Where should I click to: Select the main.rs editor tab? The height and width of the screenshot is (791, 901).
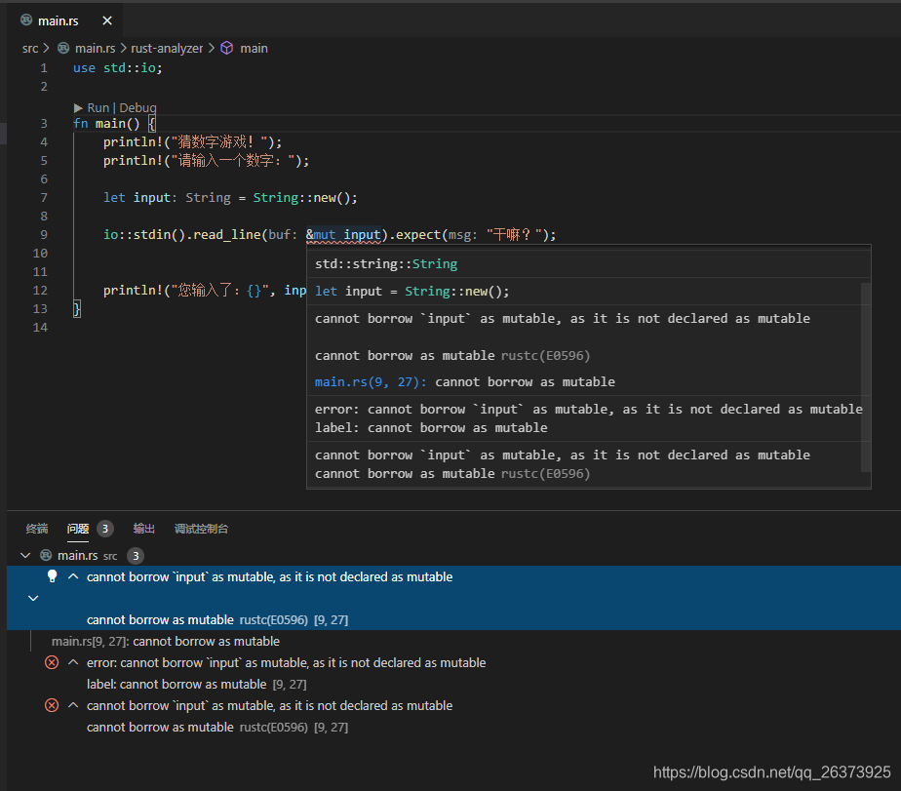point(66,20)
